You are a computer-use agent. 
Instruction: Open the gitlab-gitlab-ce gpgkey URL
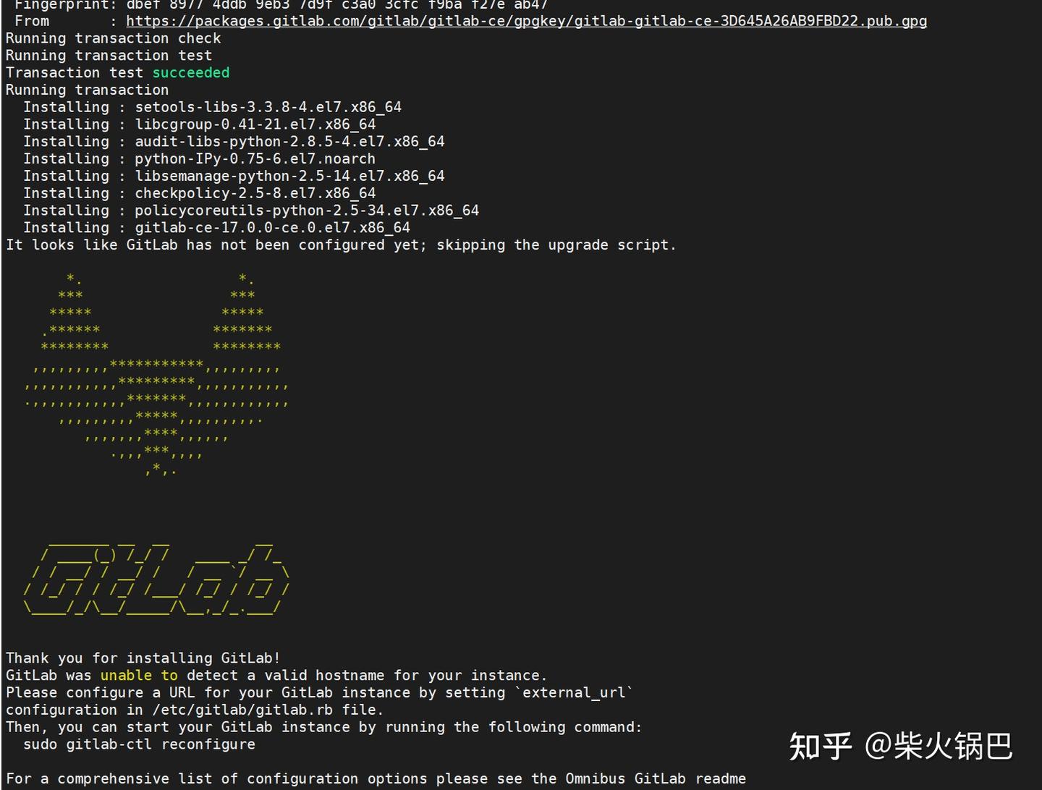click(526, 21)
